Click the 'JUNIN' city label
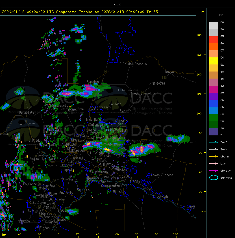 (104, 172)
